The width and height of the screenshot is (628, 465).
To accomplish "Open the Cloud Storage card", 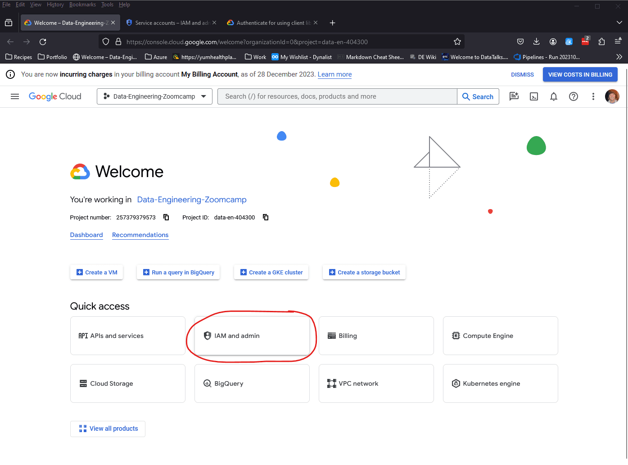I will pos(128,383).
